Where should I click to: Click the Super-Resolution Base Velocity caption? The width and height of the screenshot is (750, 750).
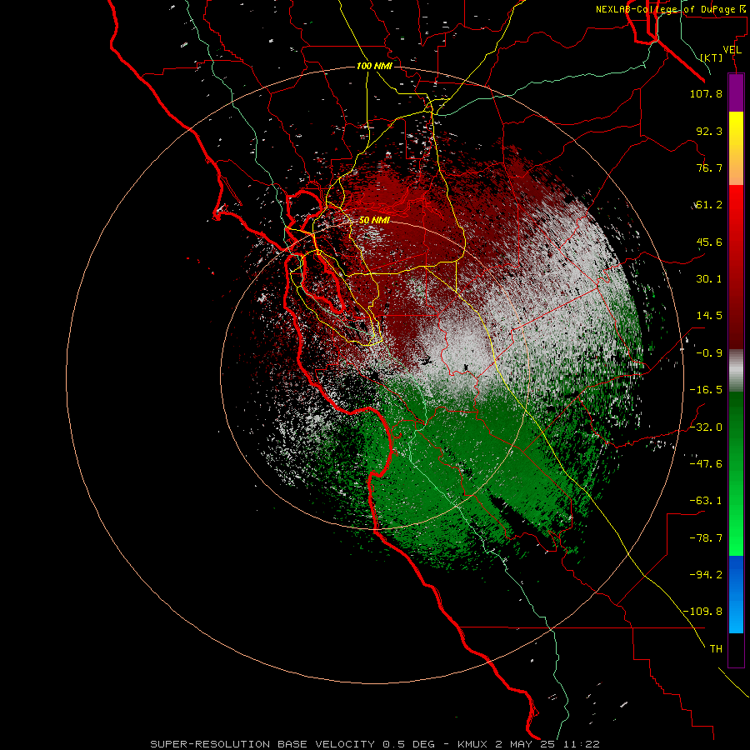pyautogui.click(x=375, y=744)
